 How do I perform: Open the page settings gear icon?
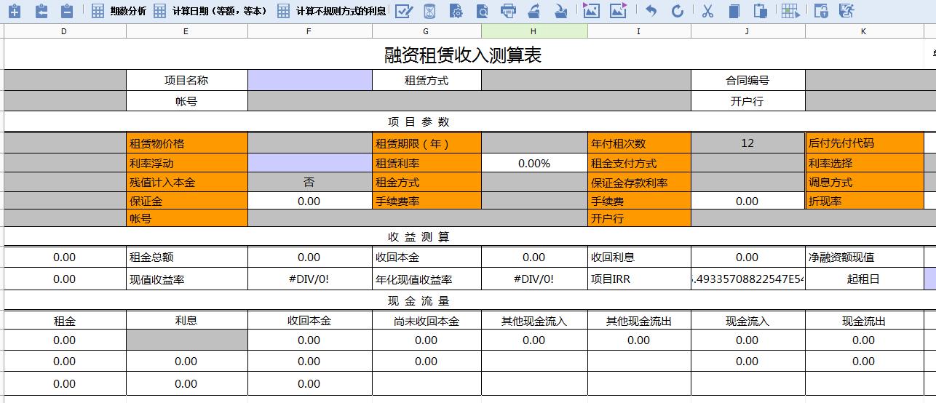coord(456,11)
